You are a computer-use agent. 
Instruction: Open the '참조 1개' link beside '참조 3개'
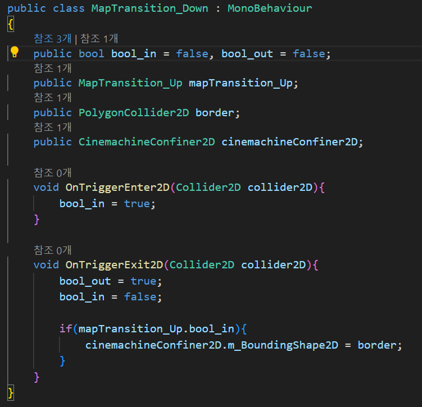click(x=99, y=39)
